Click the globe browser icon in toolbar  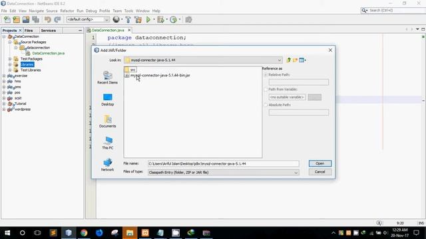point(116,19)
